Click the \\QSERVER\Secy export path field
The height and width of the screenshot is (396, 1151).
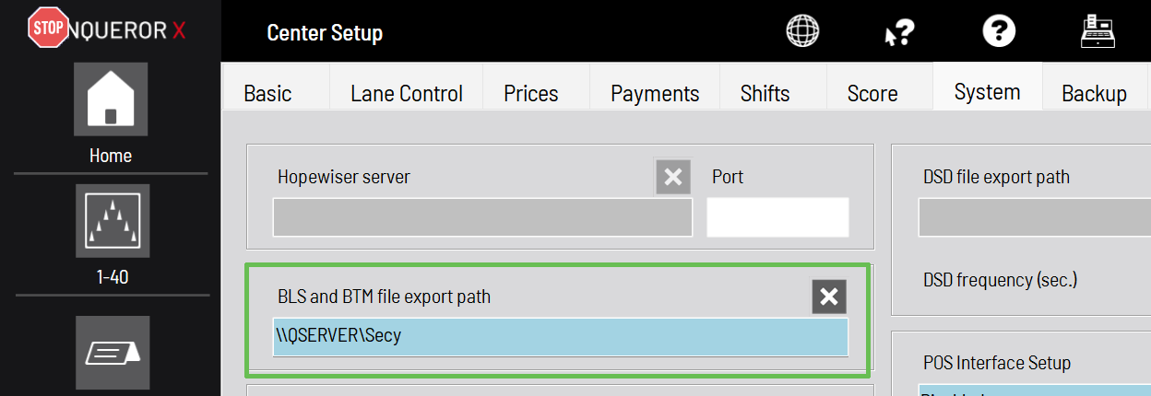[560, 337]
